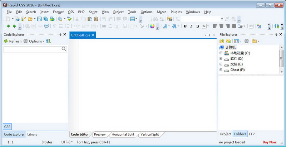
Task: Switch to the Vertical Split tab
Action: tap(150, 134)
